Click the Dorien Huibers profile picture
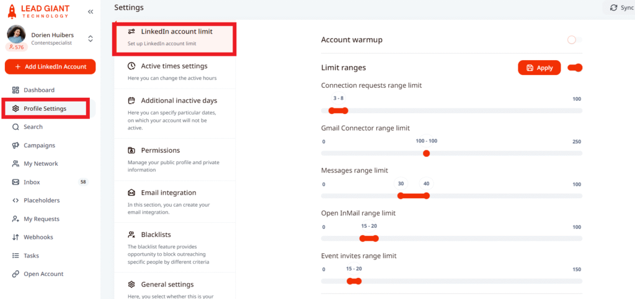 [17, 35]
